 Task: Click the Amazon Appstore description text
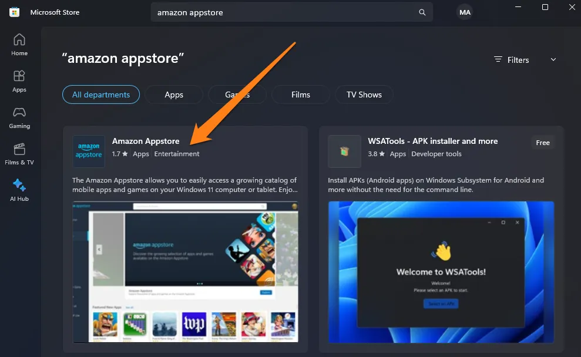(x=184, y=185)
